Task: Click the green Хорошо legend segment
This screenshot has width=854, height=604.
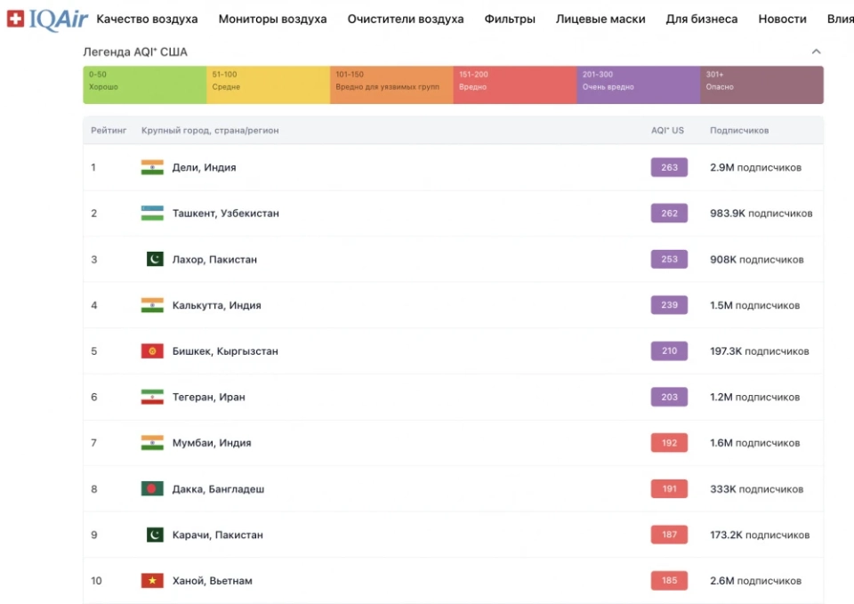Action: click(x=144, y=82)
